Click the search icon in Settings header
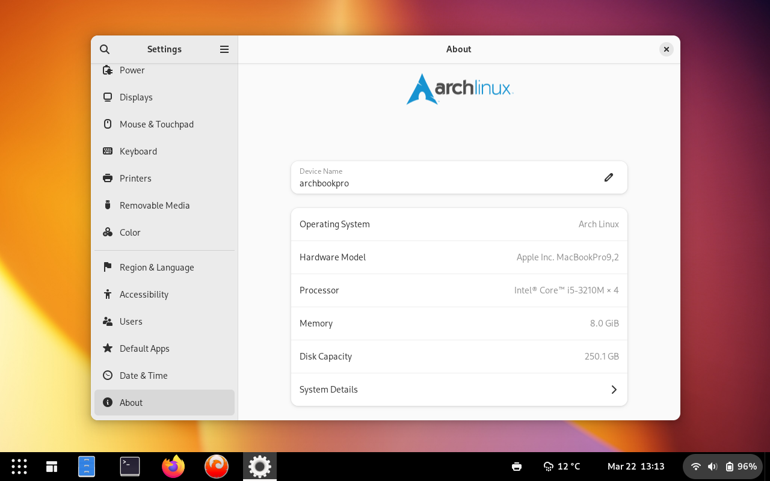 tap(105, 49)
